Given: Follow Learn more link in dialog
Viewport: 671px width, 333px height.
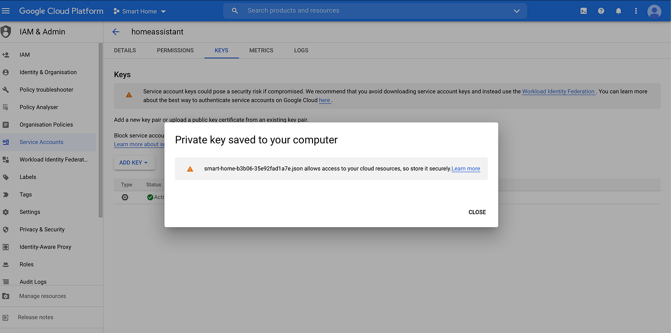Looking at the screenshot, I should (466, 169).
